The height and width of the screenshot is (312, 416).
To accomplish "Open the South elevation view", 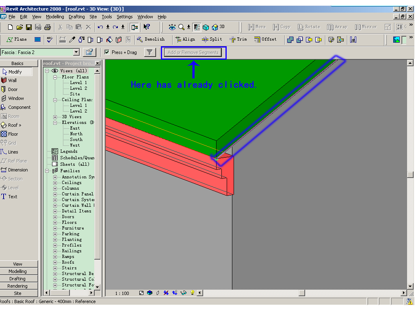I will pos(76,139).
